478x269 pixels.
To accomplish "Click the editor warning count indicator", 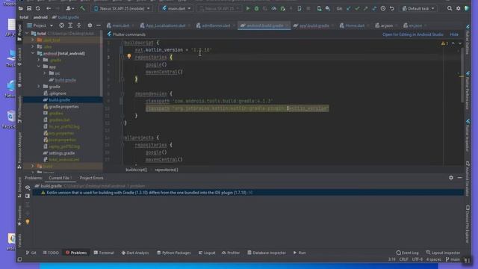I will [x=445, y=43].
